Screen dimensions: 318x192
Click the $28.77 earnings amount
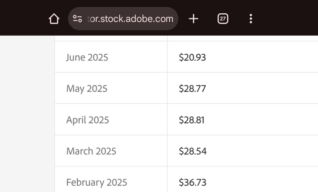coord(192,89)
